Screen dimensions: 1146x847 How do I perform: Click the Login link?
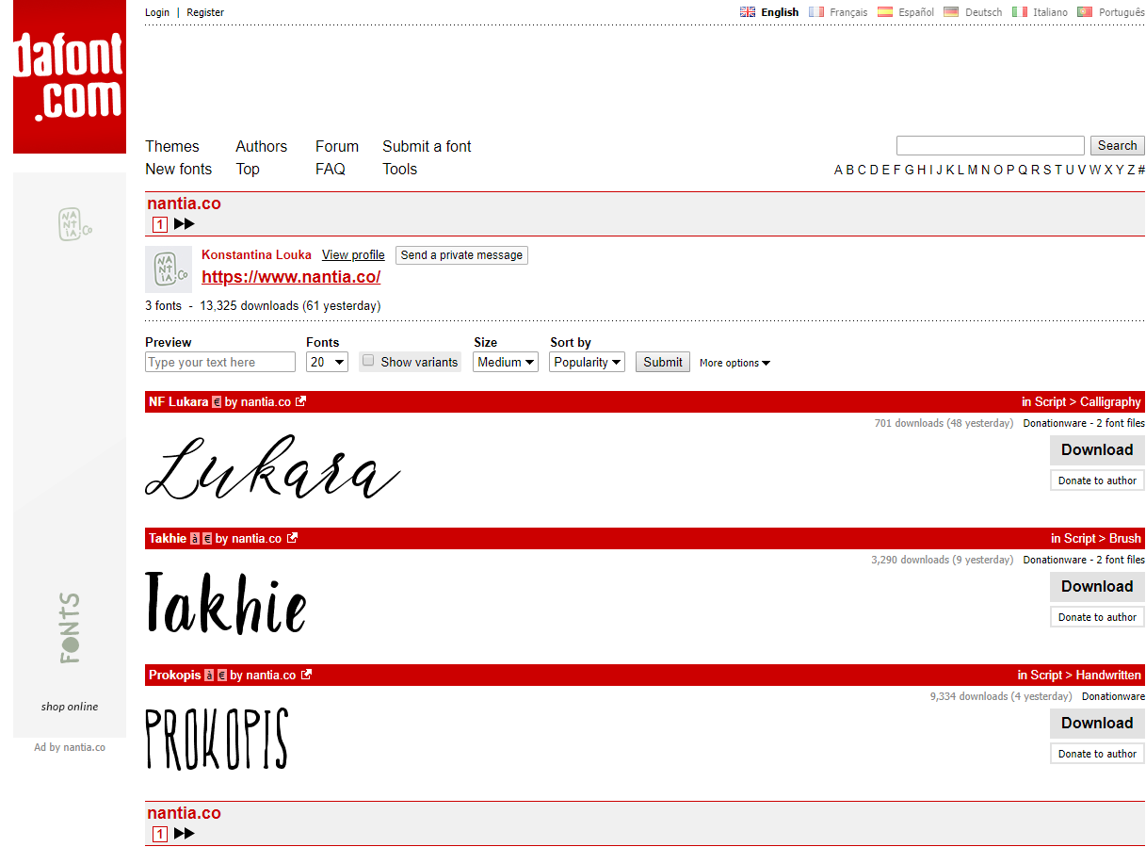[x=157, y=12]
